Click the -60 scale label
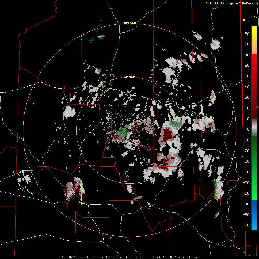Screen dimensions: 259x259 [246, 193]
